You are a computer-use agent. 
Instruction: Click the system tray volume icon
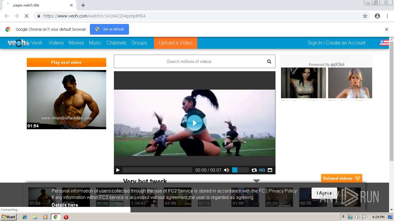357,217
